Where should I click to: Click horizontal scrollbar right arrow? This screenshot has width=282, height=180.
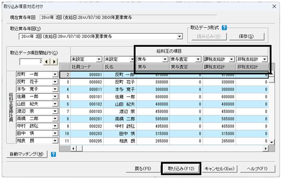[266, 148]
